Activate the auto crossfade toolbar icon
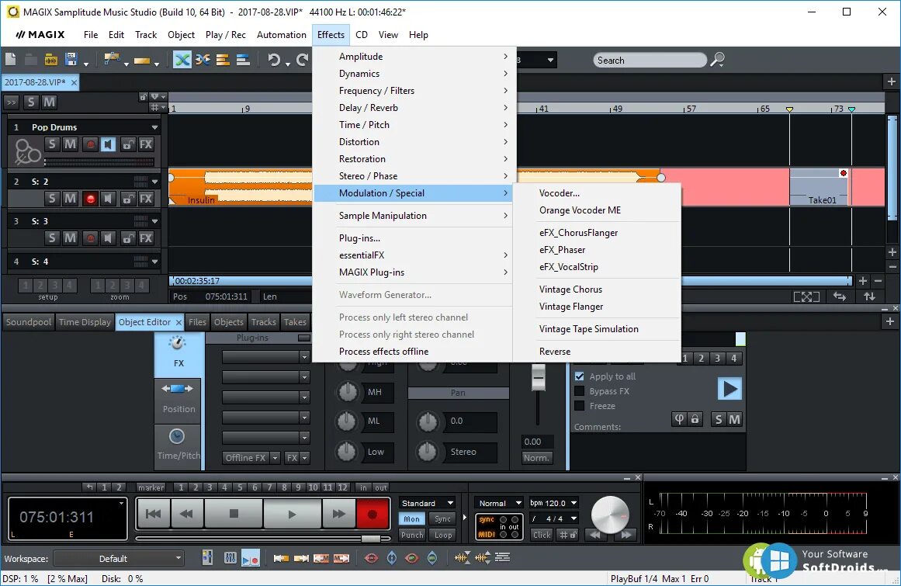 pyautogui.click(x=182, y=59)
